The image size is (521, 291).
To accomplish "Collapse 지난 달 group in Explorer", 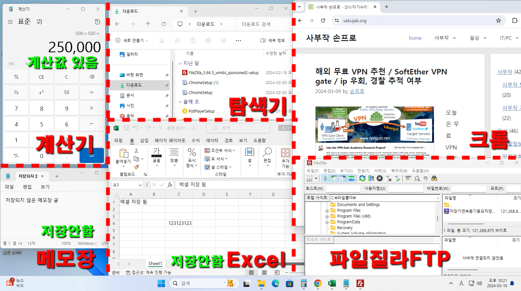I will pos(180,63).
